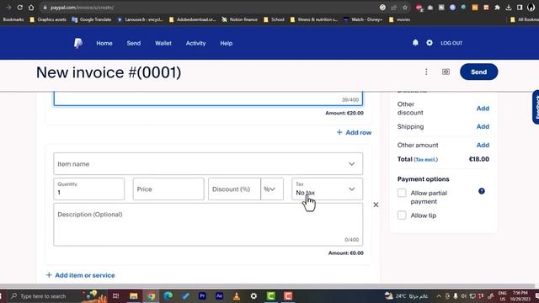Click the partial payment help question icon
Viewport: 539px width, 303px height.
tap(482, 191)
